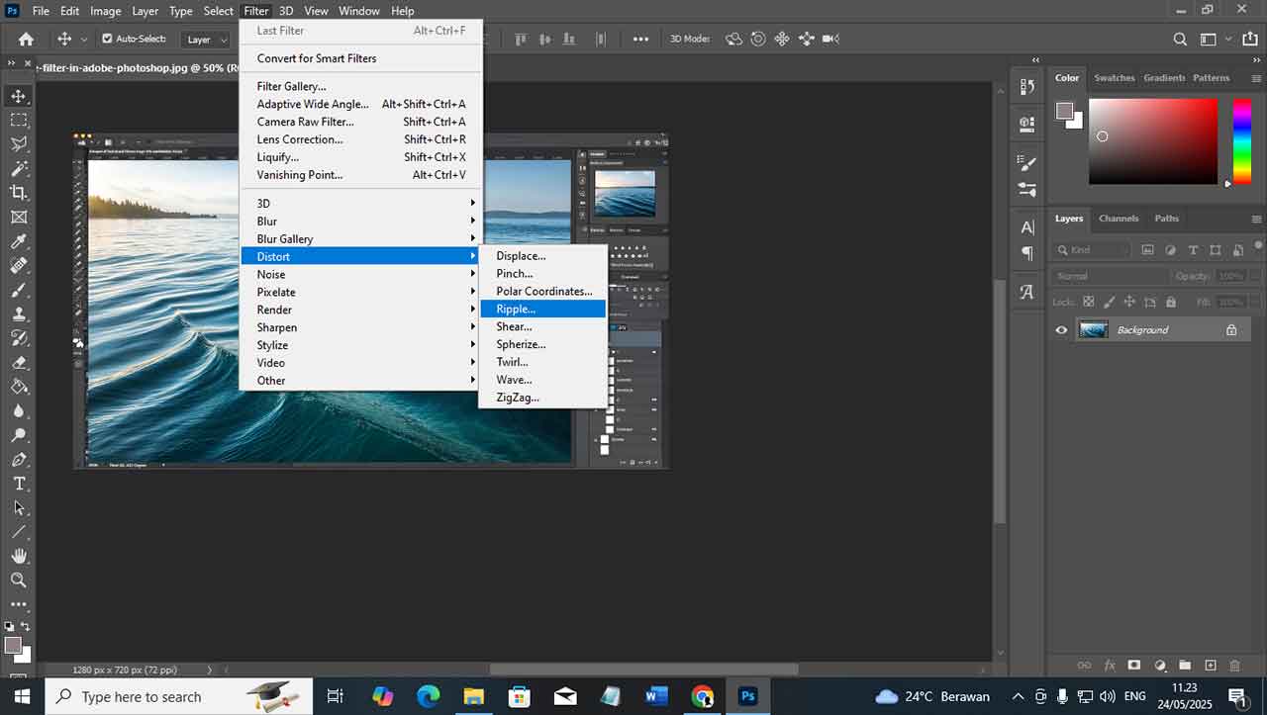Select the Polygonal Lasso tool

coord(18,144)
